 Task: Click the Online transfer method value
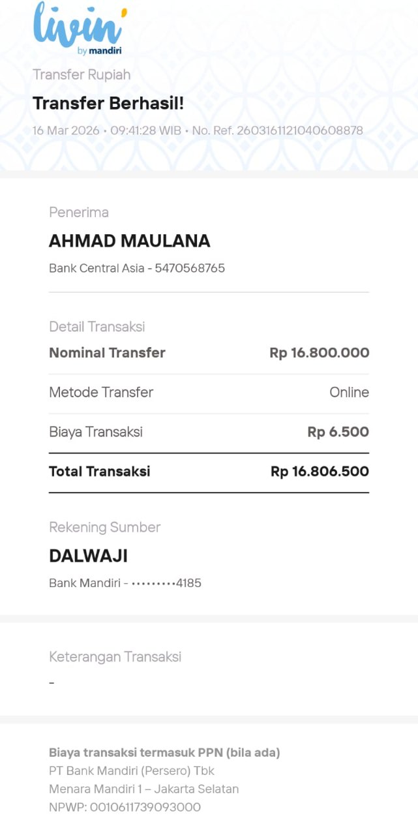point(349,393)
